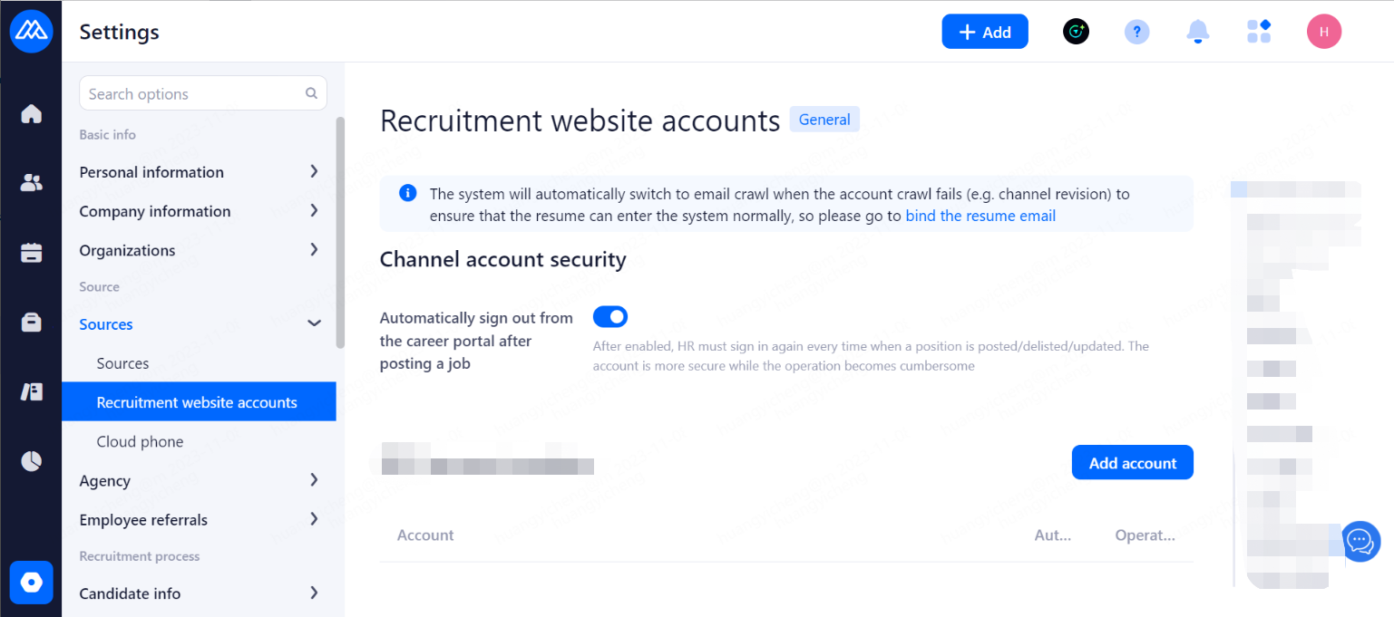The image size is (1394, 617).
Task: Open the reports pie chart icon
Action: [x=32, y=461]
